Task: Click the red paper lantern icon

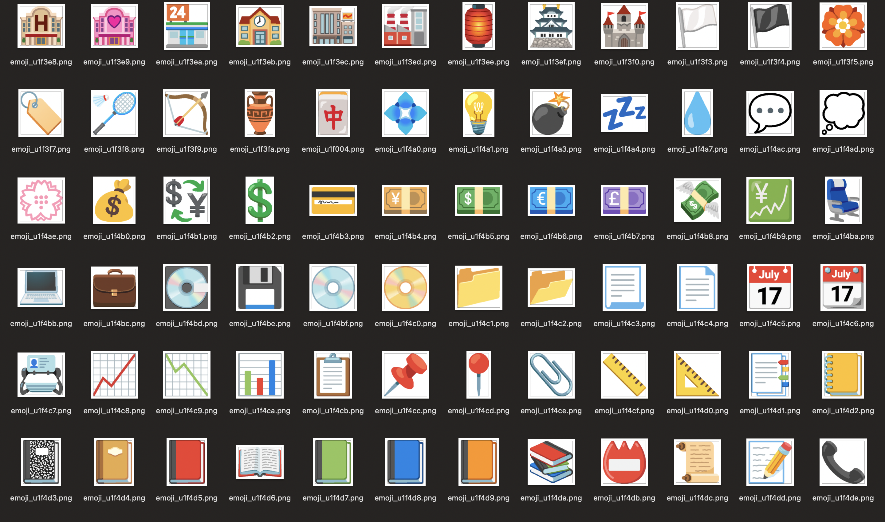Action: tap(478, 26)
